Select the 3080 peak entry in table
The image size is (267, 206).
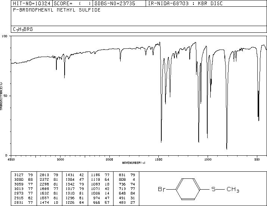pos(19,180)
